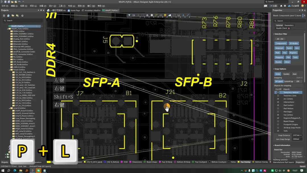Open the Panels button at bottom right
Viewport: 307px width, 173px height.
pyautogui.click(x=302, y=166)
